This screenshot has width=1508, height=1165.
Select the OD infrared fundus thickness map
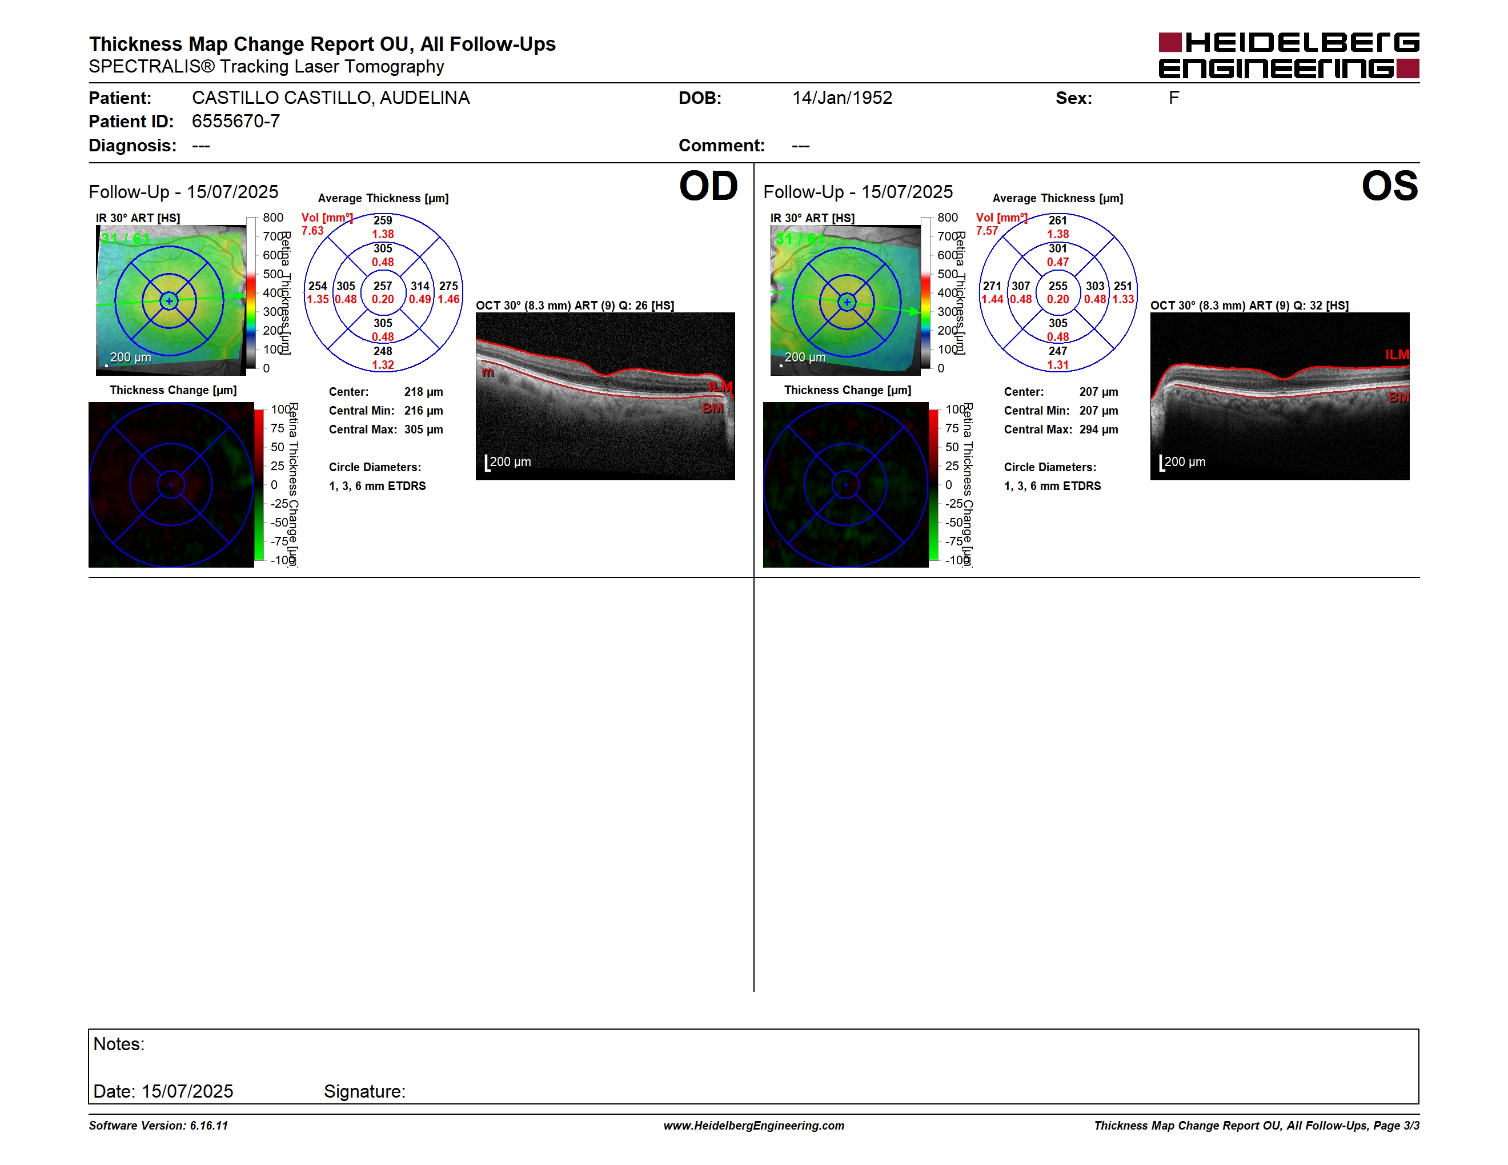click(x=171, y=300)
